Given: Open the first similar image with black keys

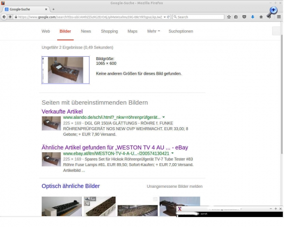Looking at the screenshot, I should [x=62, y=206].
